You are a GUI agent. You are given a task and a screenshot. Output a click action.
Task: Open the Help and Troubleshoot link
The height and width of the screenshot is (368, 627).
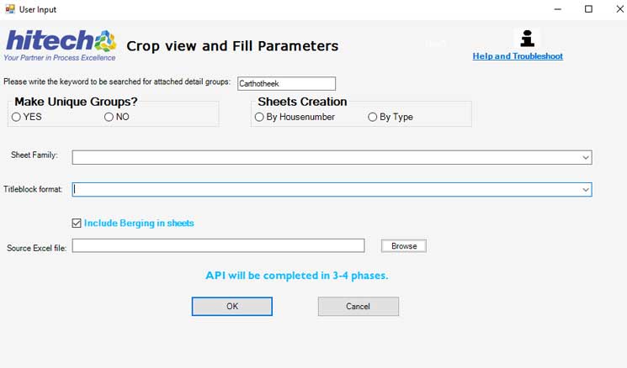pyautogui.click(x=518, y=56)
